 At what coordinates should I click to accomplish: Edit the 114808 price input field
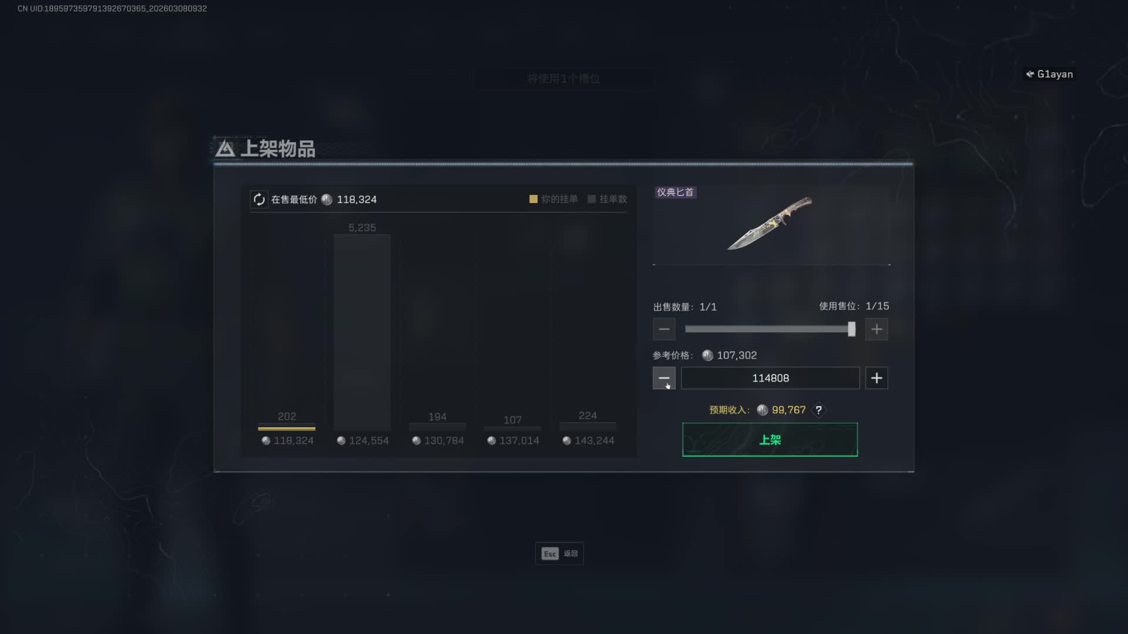(770, 378)
